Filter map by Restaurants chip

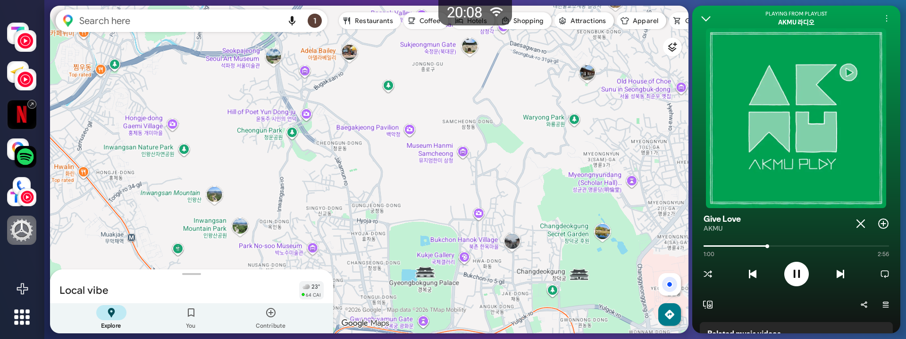369,21
